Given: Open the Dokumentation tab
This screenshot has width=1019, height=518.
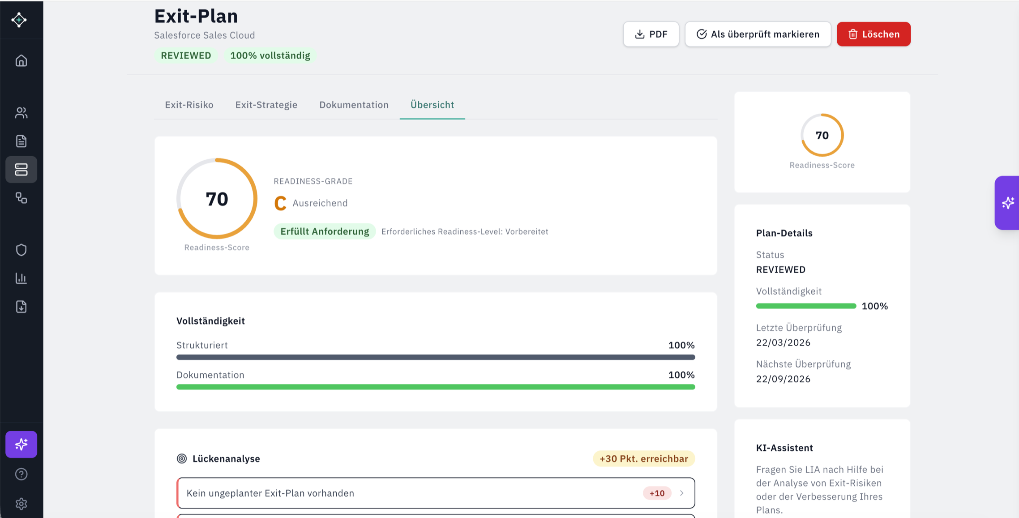Looking at the screenshot, I should [354, 105].
